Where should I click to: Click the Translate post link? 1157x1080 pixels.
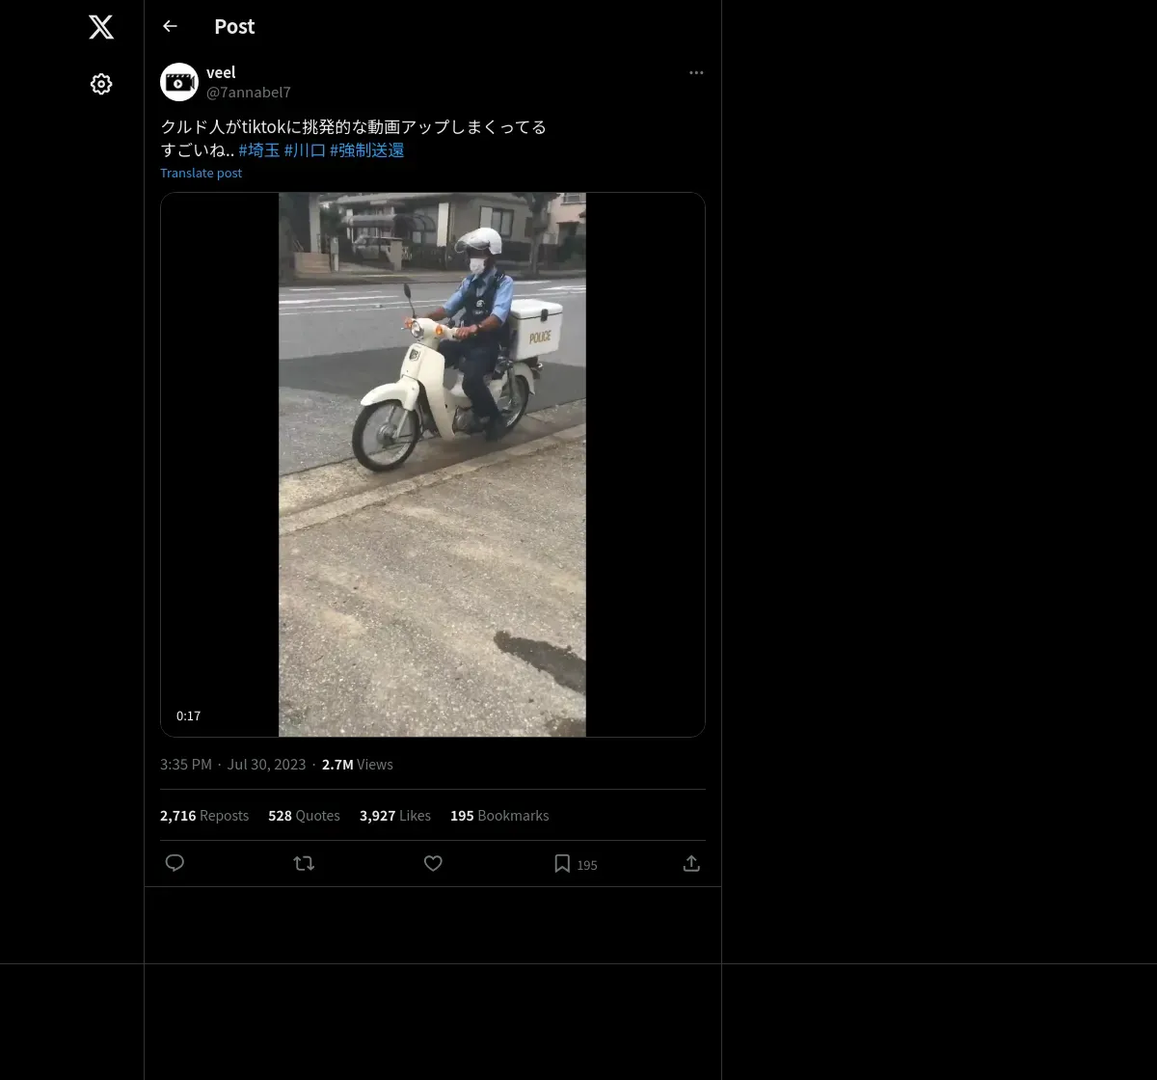pos(201,173)
